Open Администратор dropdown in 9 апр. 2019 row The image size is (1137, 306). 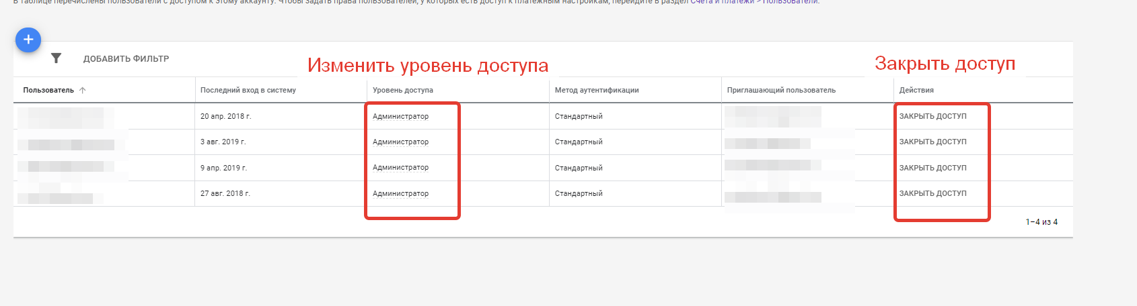pos(400,168)
